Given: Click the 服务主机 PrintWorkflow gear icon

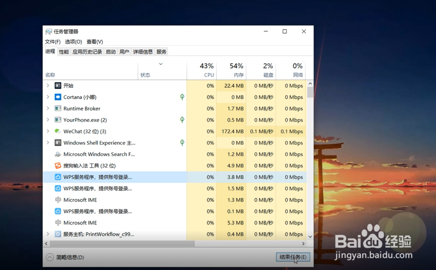Looking at the screenshot, I should point(58,234).
